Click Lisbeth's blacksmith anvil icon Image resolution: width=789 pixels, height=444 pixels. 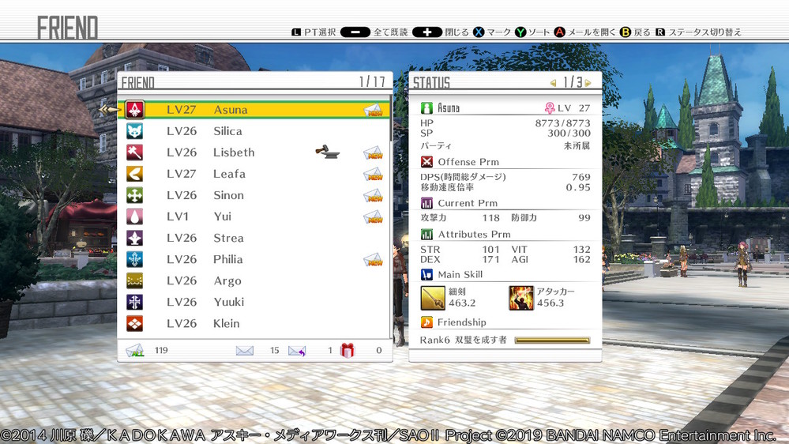coord(327,152)
